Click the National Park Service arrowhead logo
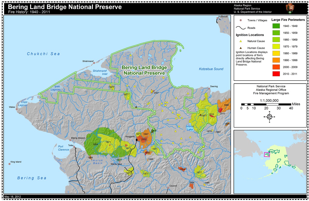Viewport: 309px width, 201px height. coord(290,9)
